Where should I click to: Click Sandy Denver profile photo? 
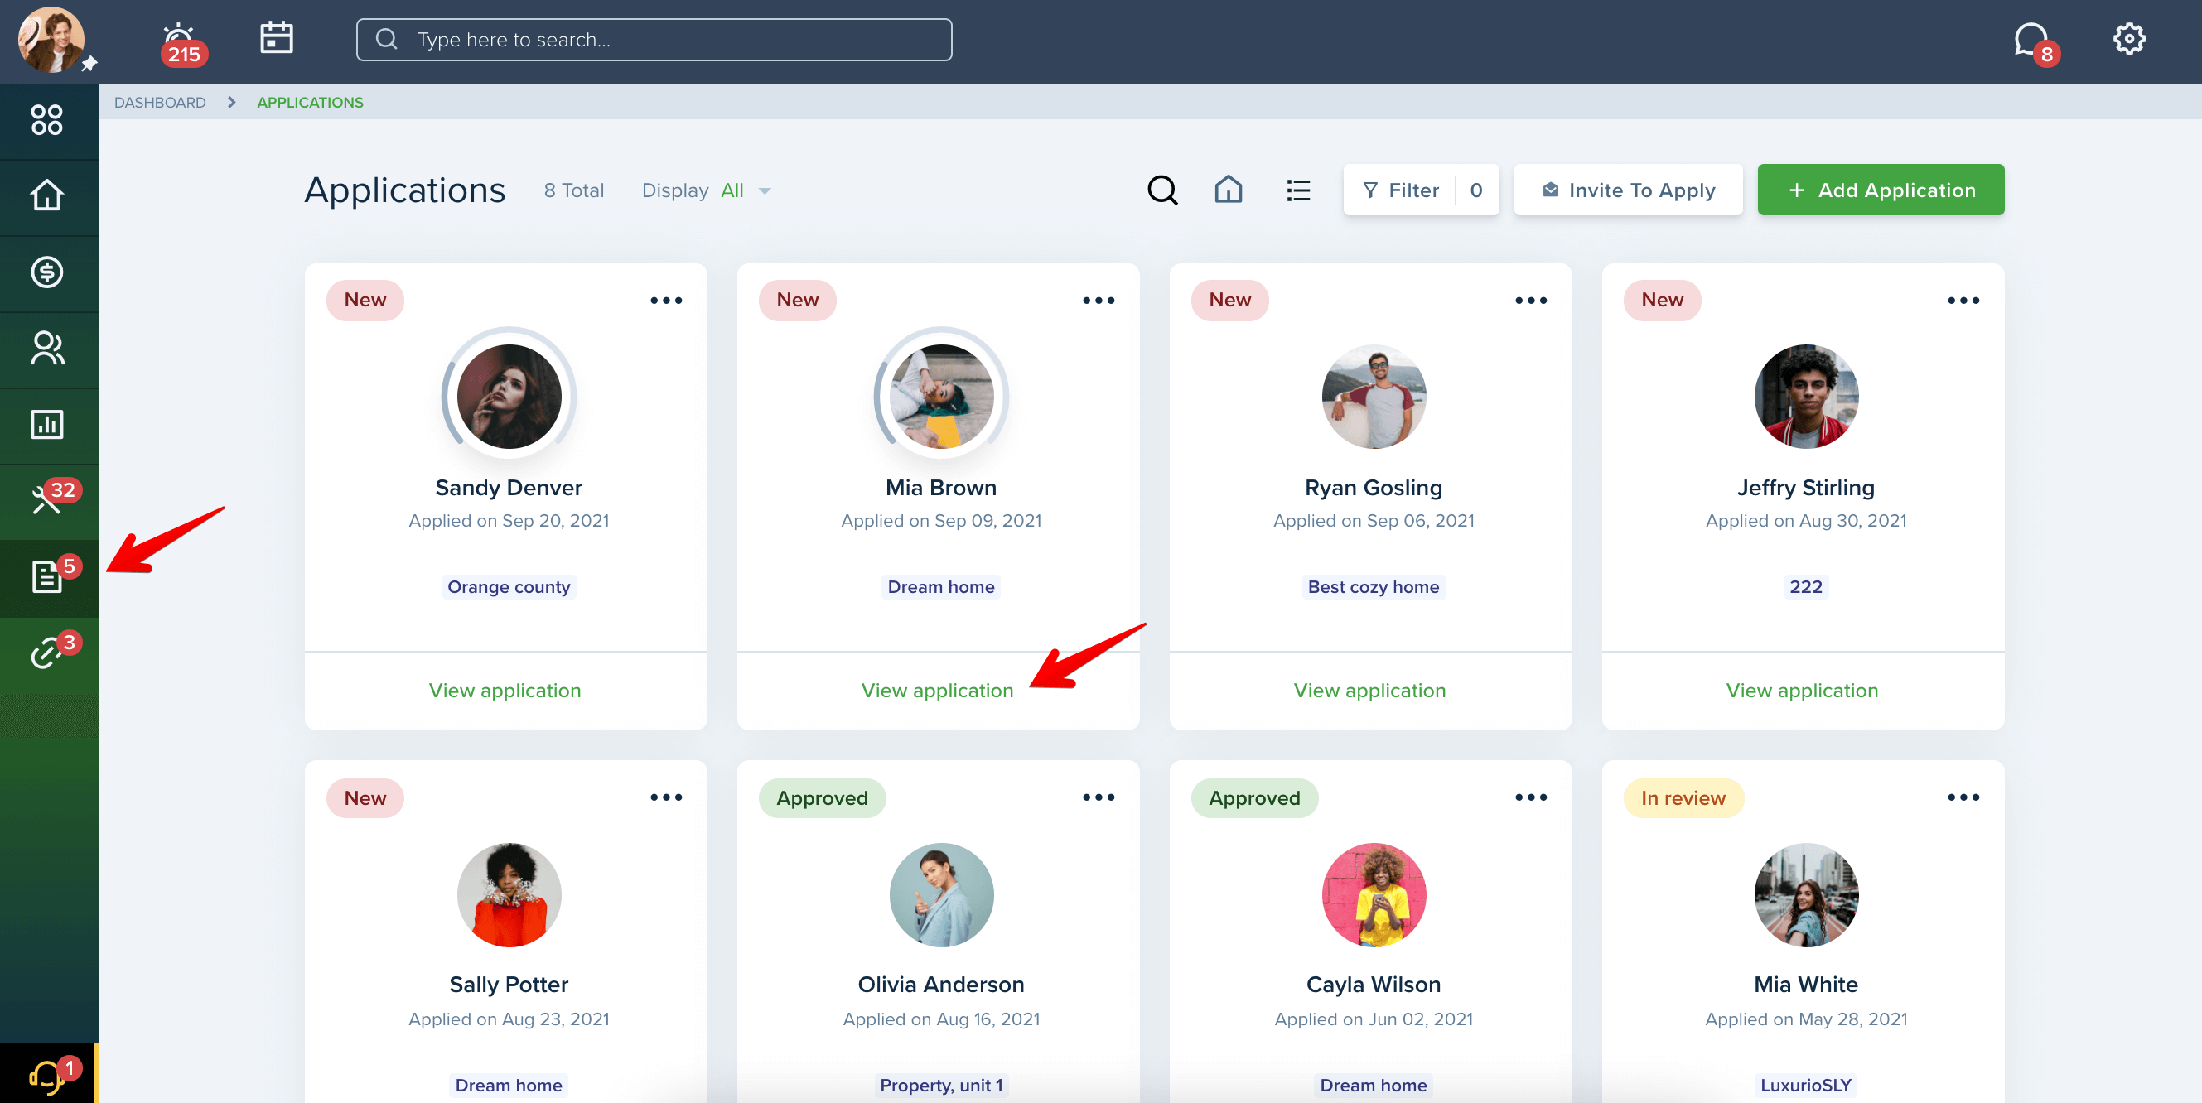click(x=509, y=397)
